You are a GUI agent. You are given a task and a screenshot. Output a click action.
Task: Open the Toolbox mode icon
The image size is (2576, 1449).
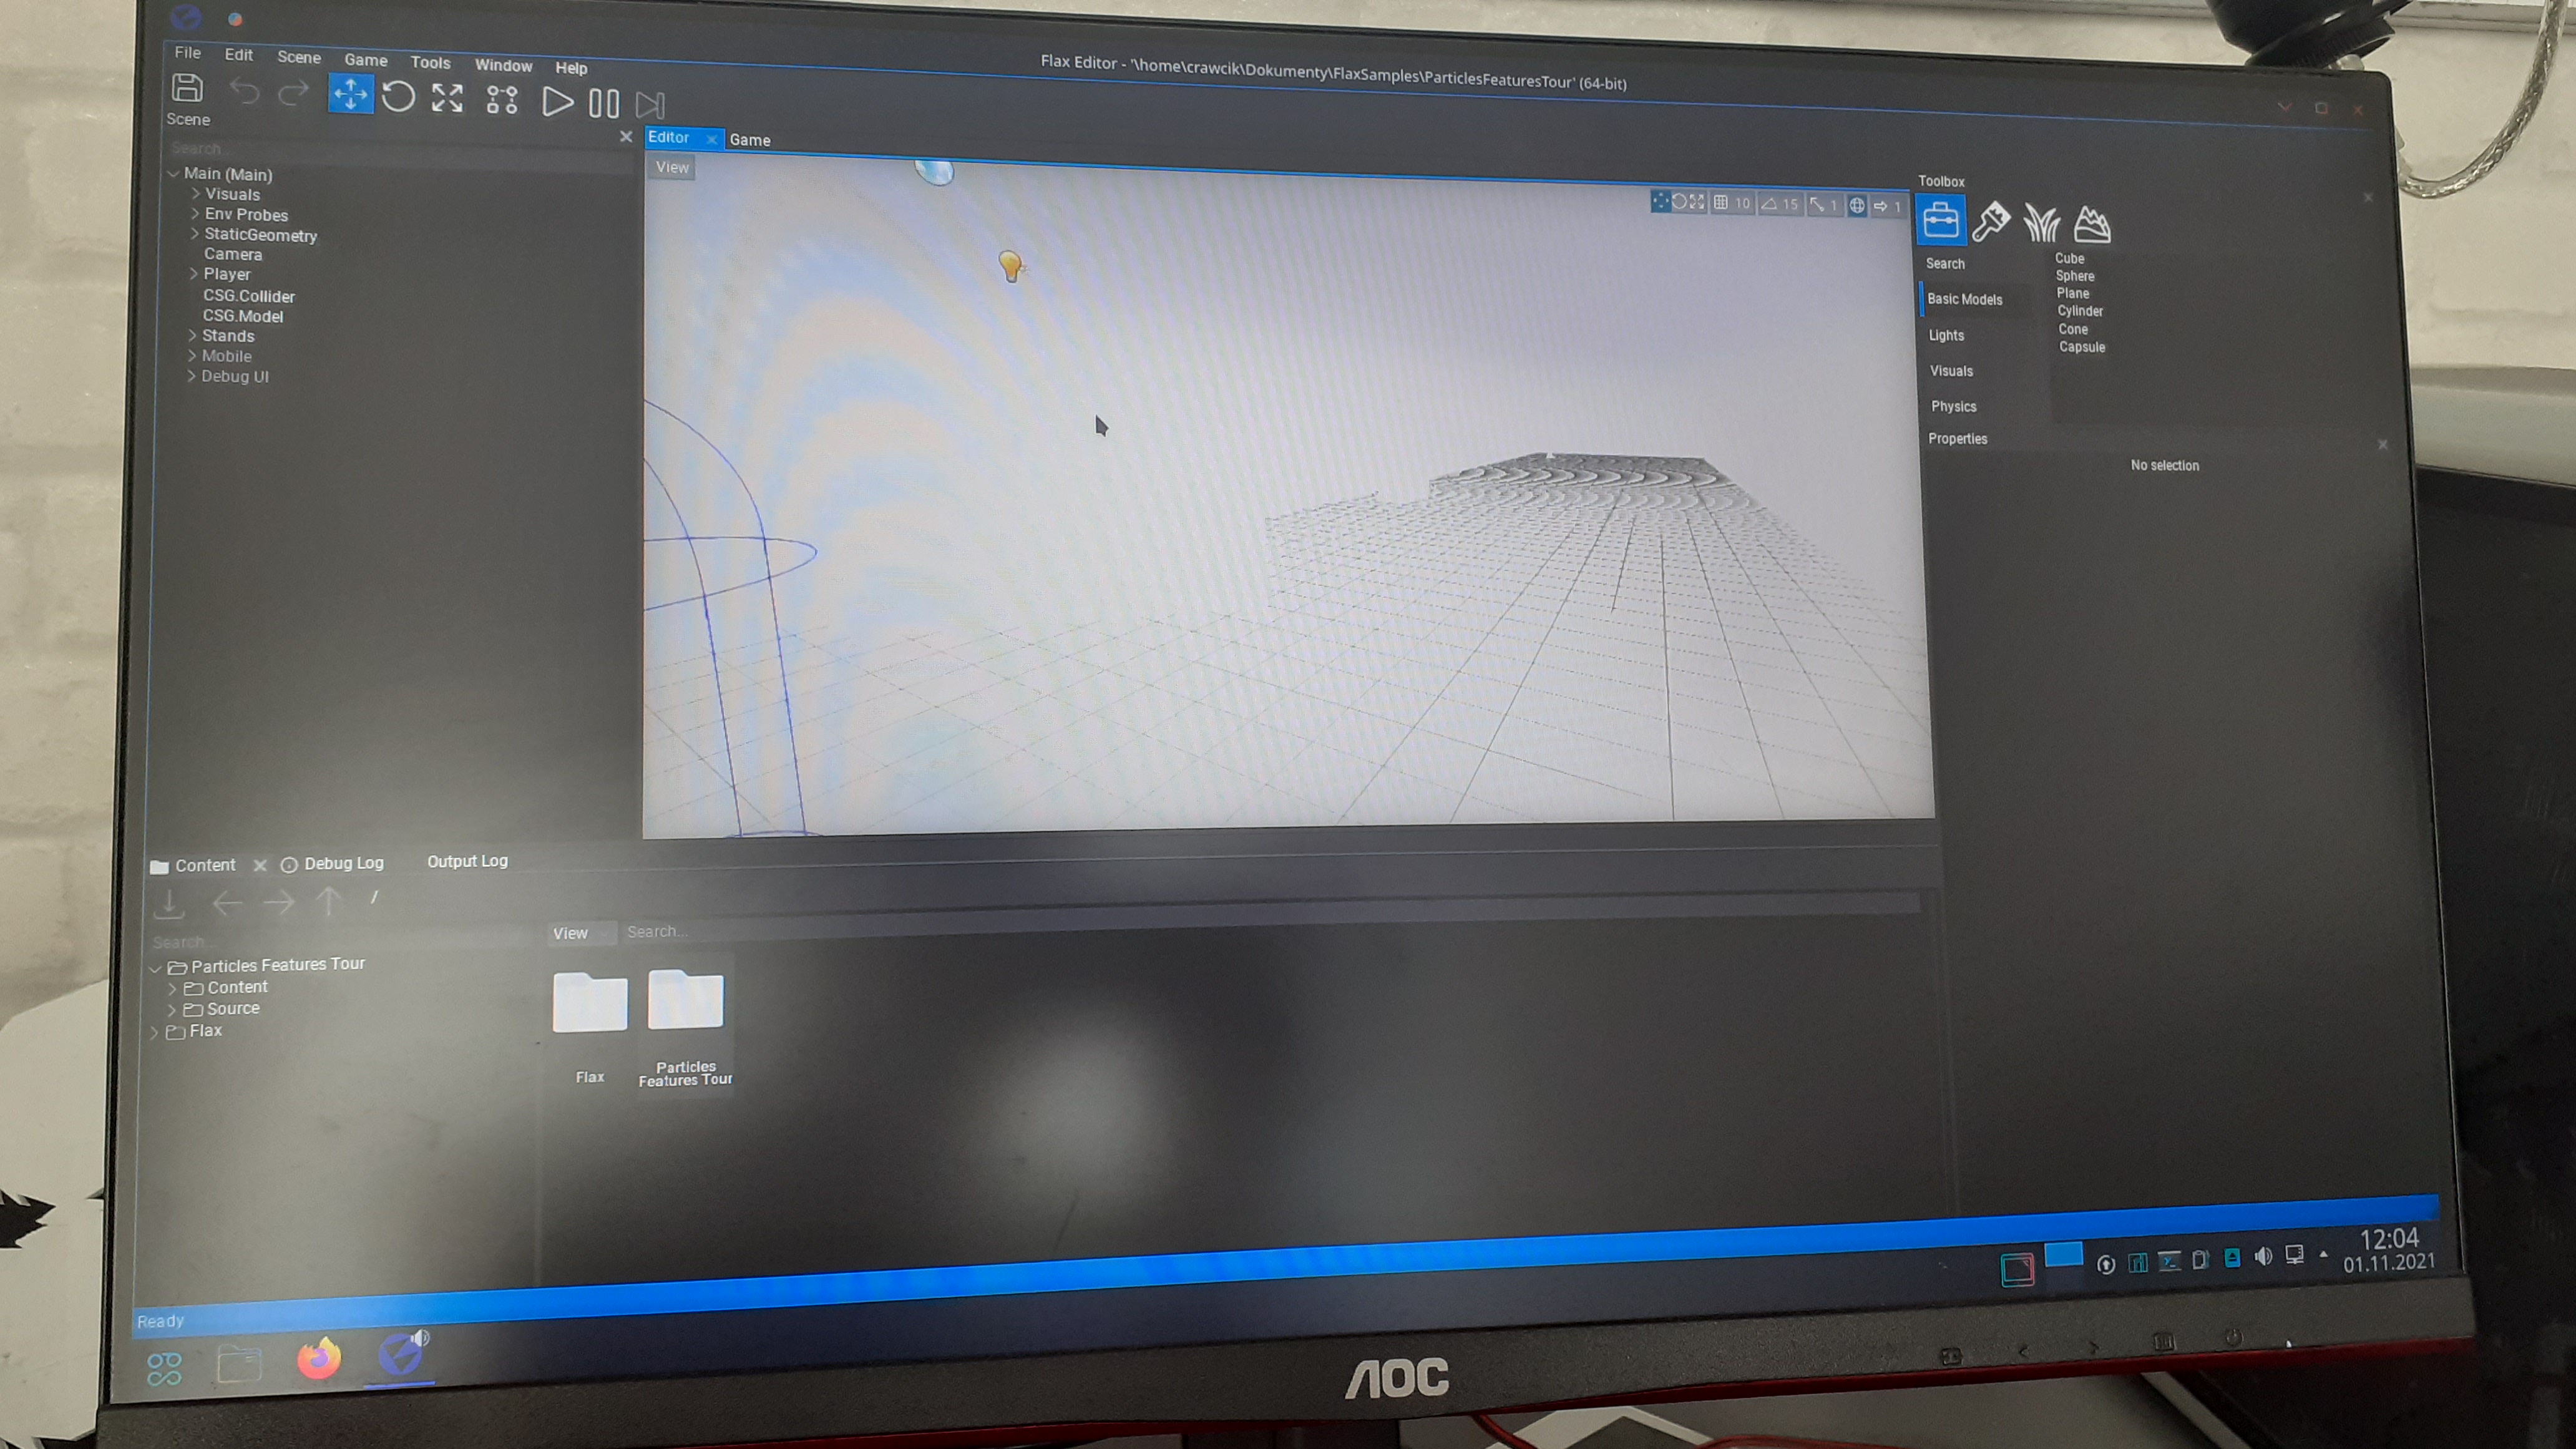(x=1941, y=219)
